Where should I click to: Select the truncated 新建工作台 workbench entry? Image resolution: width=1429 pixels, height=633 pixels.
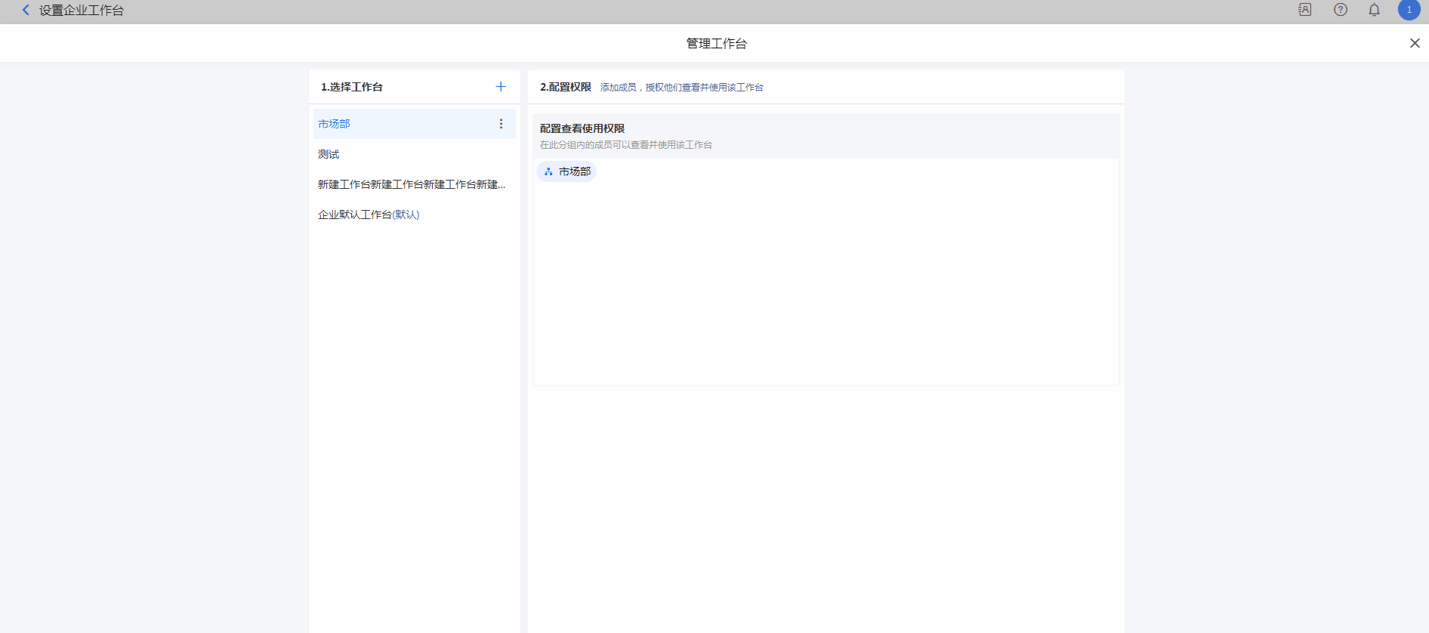pyautogui.click(x=411, y=184)
